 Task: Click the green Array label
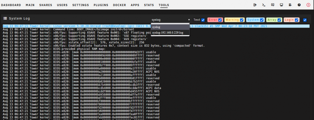tap(272, 20)
